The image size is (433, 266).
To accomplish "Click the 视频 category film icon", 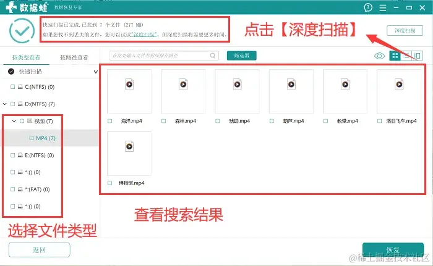I will point(30,121).
